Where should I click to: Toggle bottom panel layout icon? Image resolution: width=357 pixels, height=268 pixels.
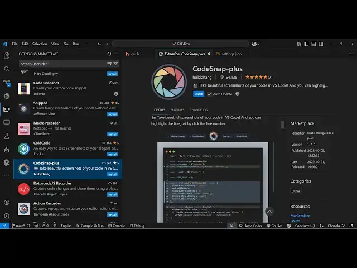(313, 44)
